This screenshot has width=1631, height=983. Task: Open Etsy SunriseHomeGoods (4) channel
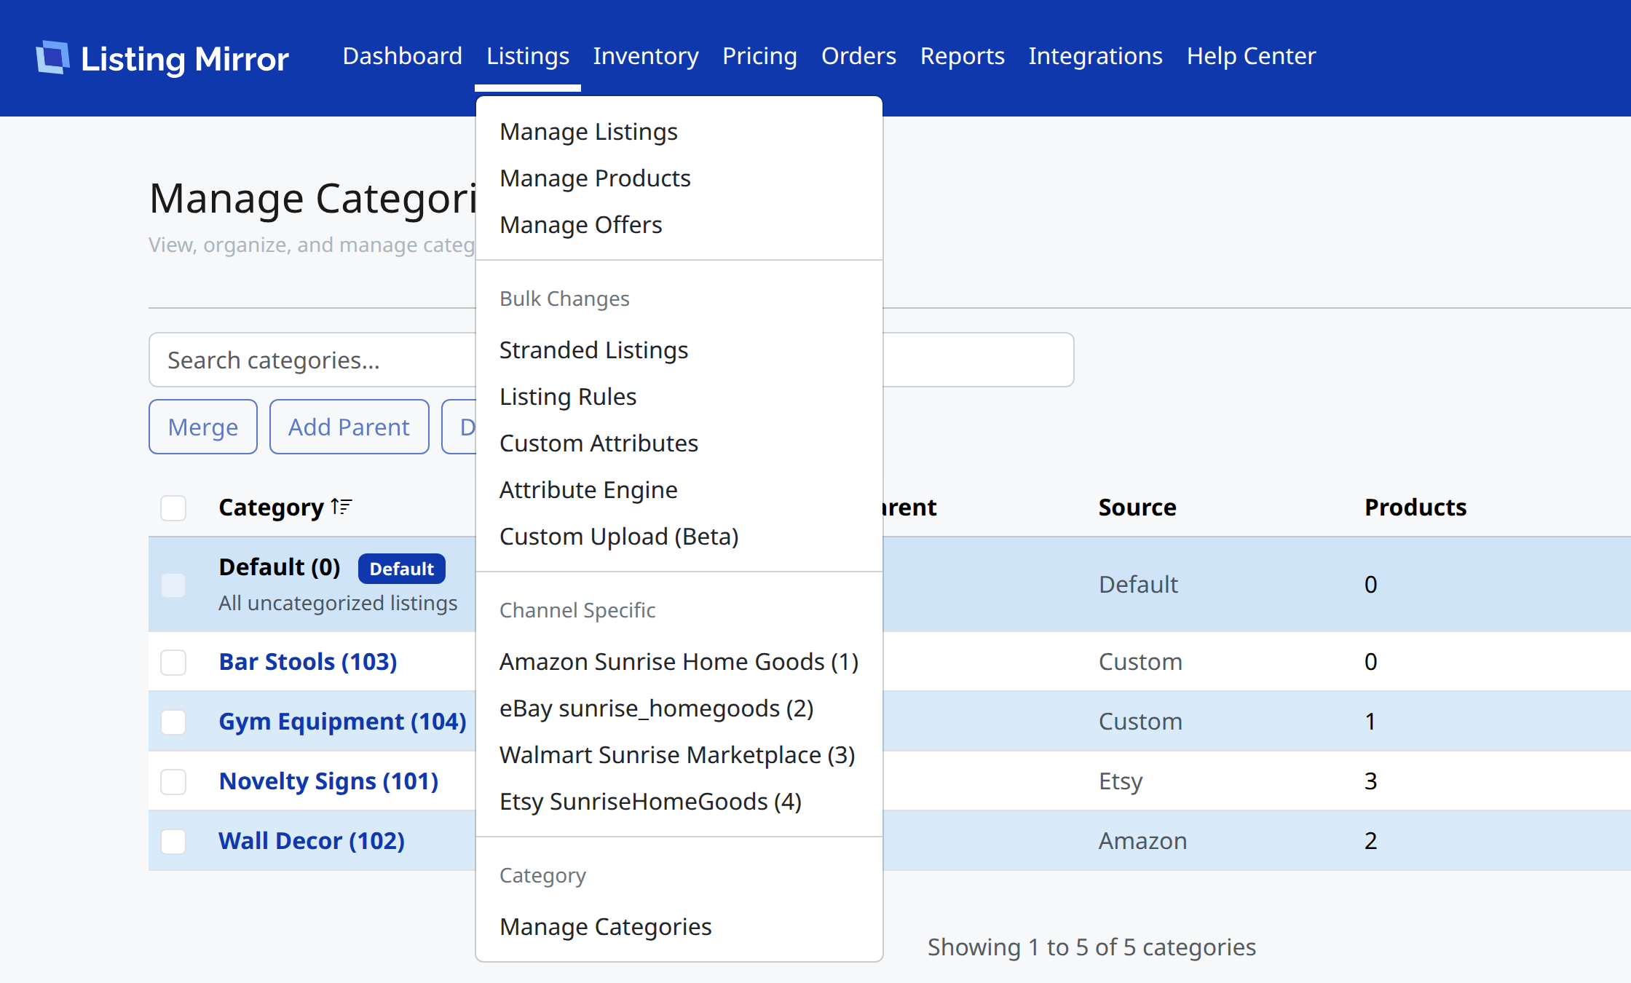tap(679, 802)
